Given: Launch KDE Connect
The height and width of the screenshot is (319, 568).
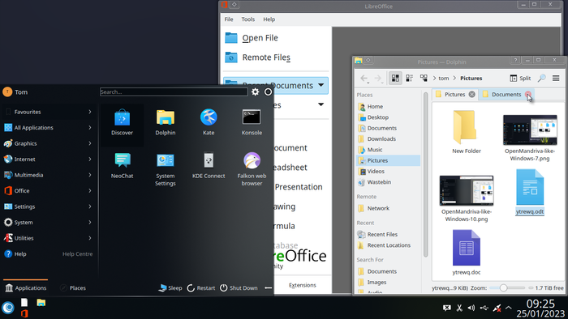Looking at the screenshot, I should click(209, 166).
